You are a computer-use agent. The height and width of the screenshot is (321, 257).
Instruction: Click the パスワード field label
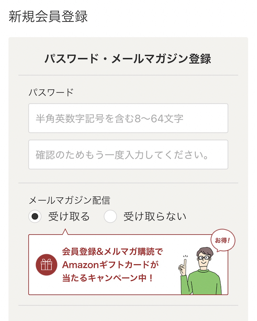point(51,92)
